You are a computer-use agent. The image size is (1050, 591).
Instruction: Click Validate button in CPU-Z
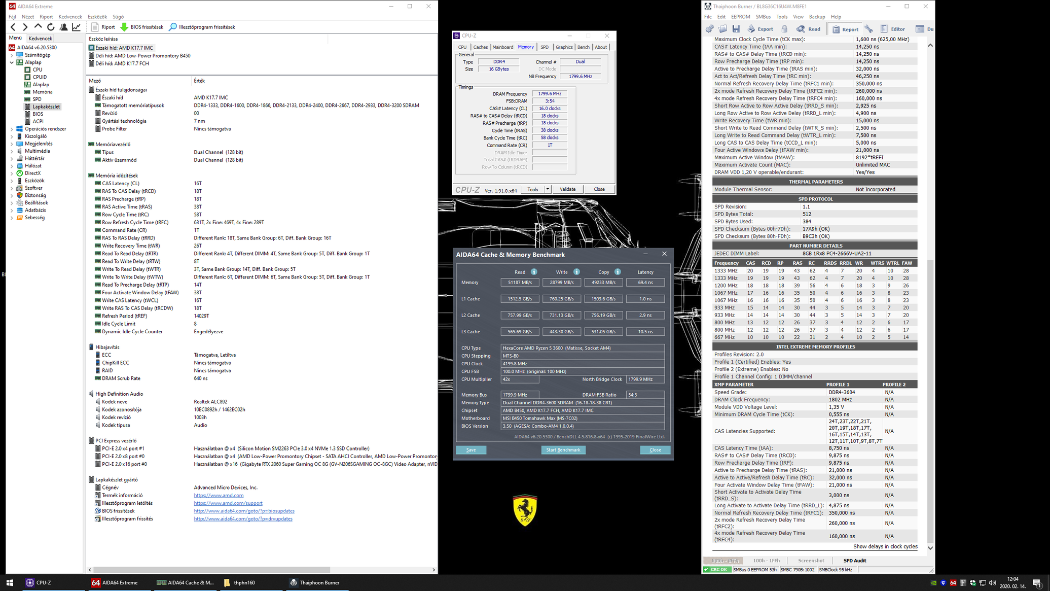point(567,189)
